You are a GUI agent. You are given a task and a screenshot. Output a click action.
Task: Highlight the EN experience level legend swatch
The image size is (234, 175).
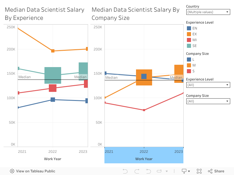click(189, 28)
